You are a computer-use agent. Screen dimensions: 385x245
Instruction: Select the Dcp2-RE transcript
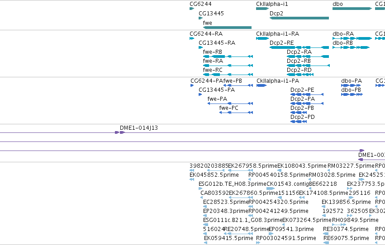click(299, 47)
